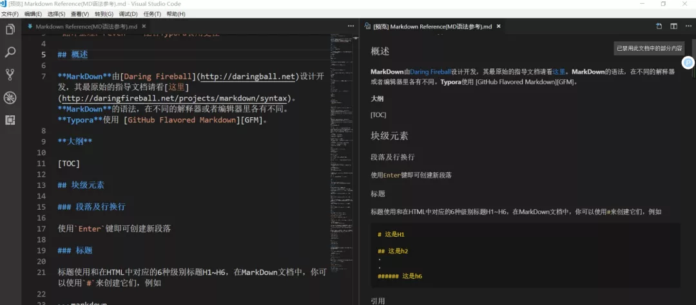Click the 块级元素 heading in preview

point(389,136)
